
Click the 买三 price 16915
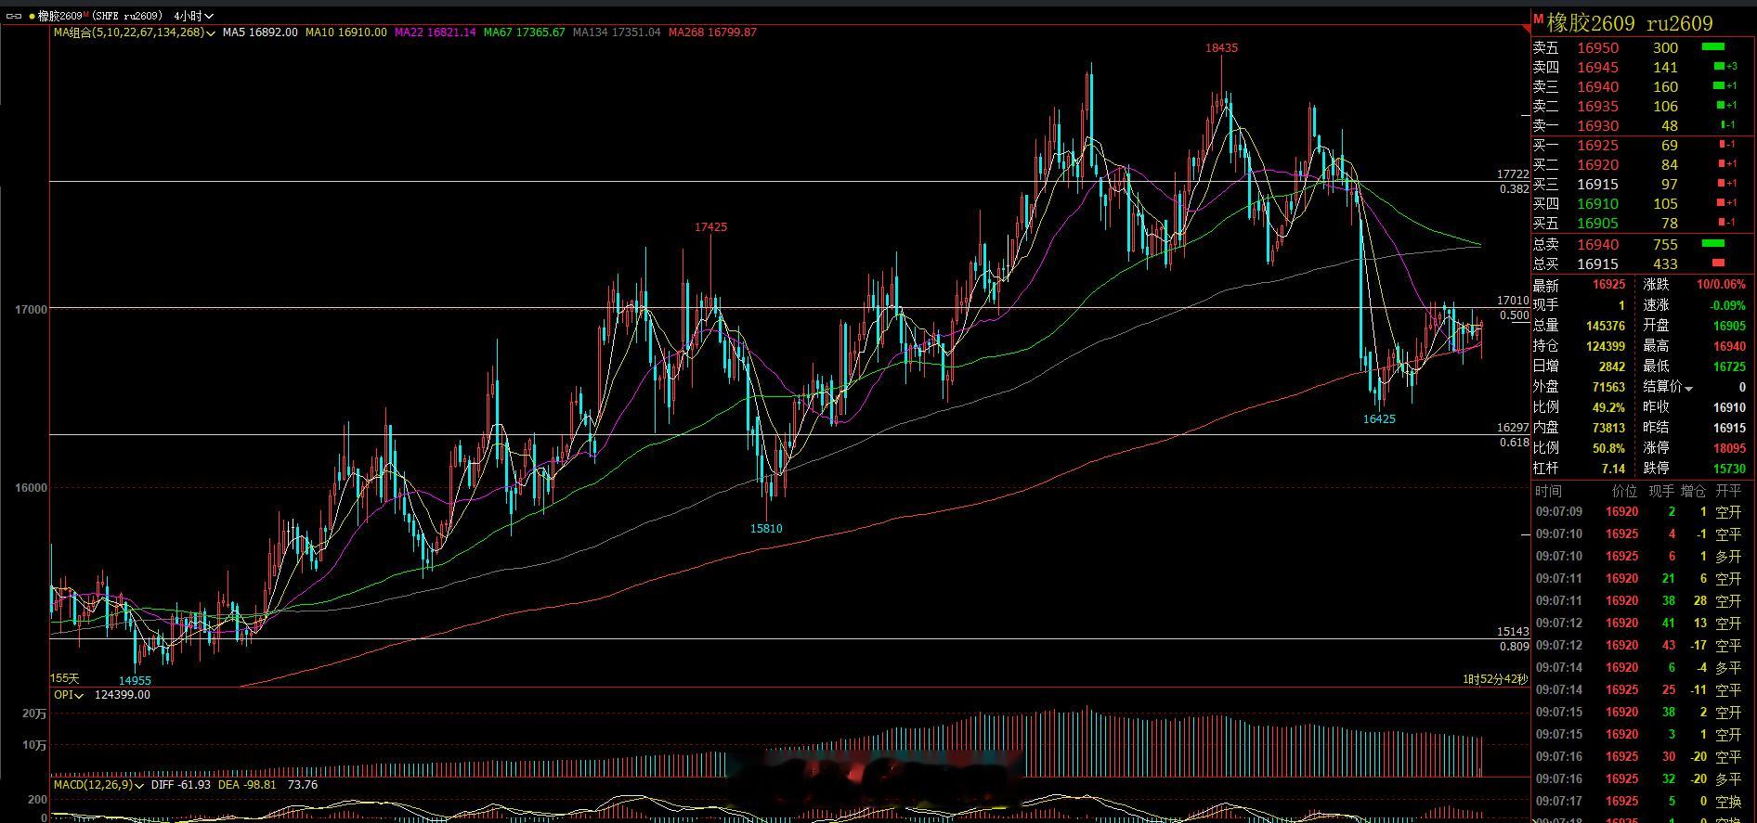pyautogui.click(x=1597, y=185)
